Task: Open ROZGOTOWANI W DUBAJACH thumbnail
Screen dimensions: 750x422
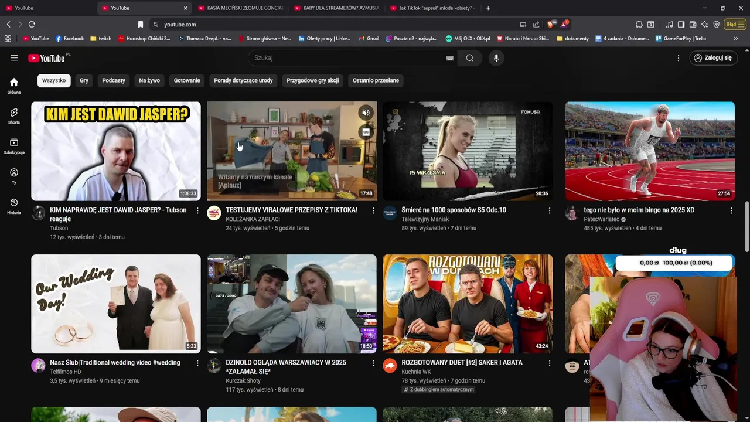Action: 468,304
